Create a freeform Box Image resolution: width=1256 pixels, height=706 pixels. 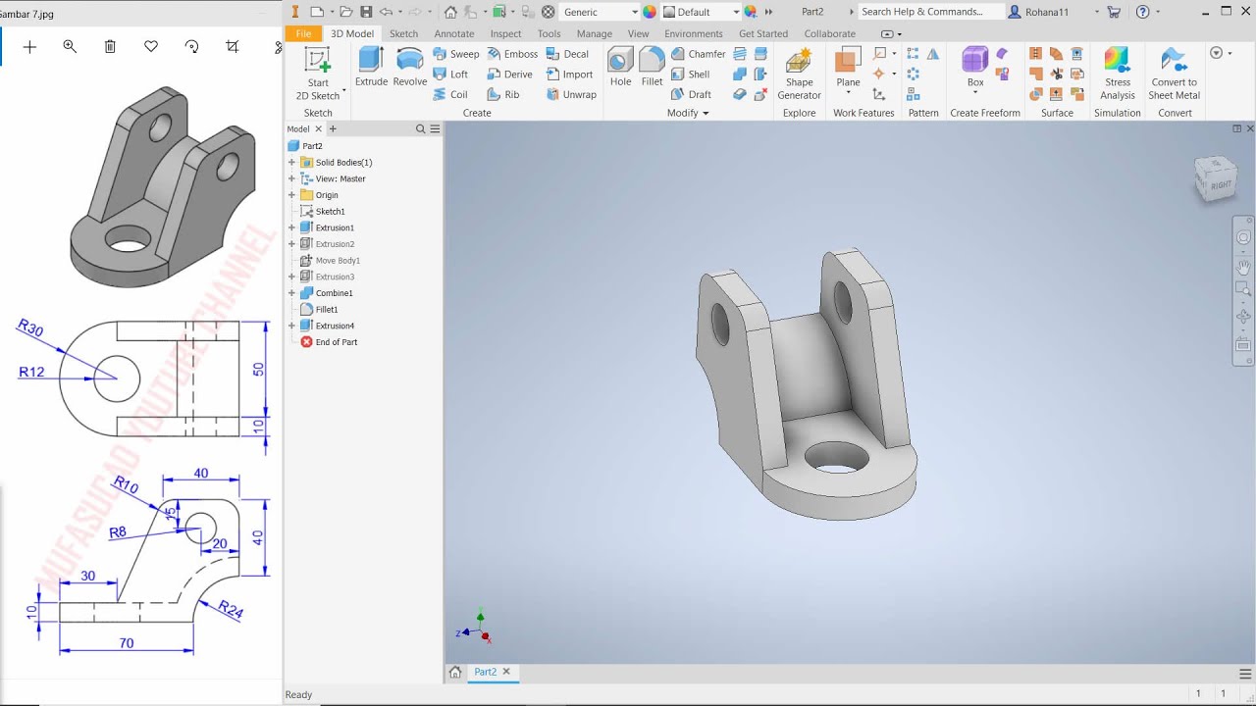pos(975,68)
